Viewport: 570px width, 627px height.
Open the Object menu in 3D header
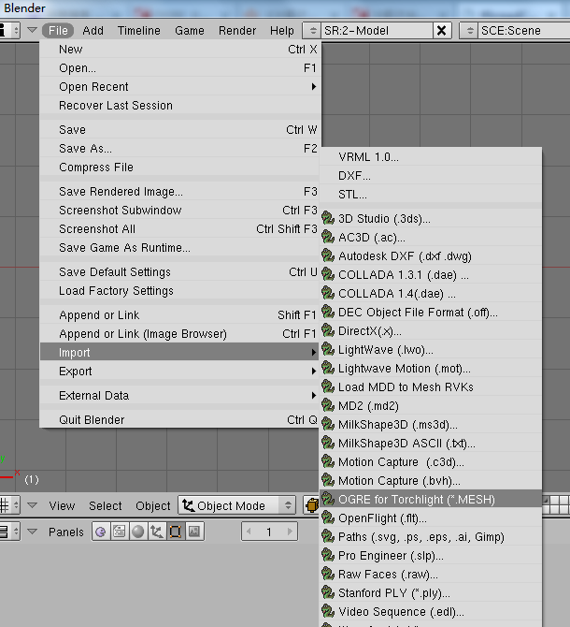pyautogui.click(x=153, y=506)
